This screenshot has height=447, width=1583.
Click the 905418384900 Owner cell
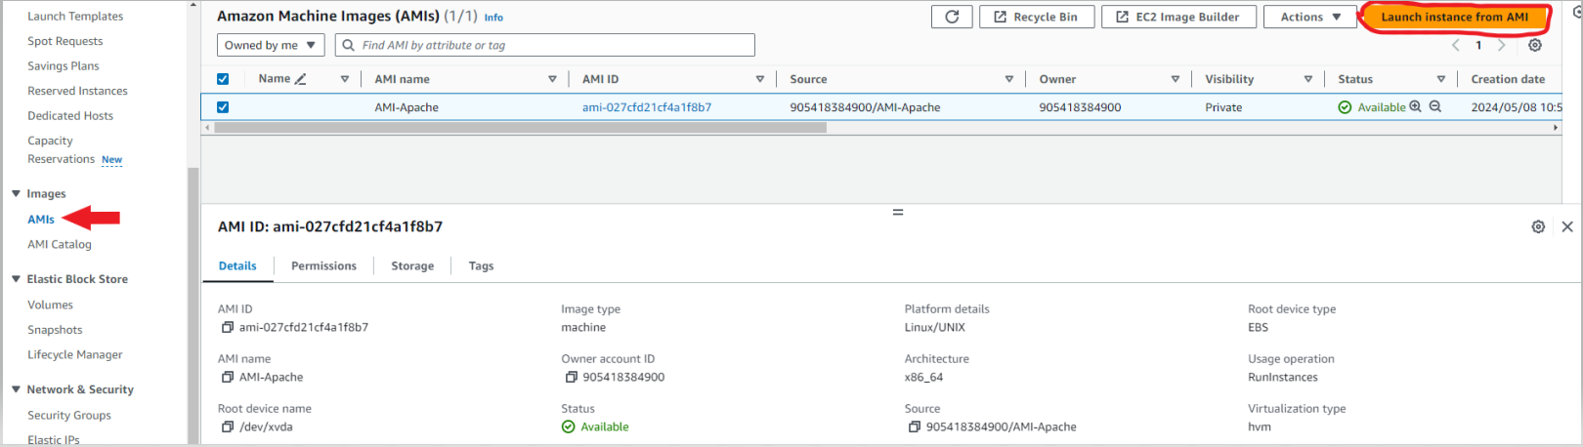point(1080,107)
